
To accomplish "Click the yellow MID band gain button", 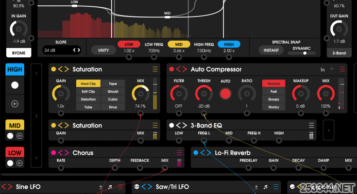I will point(179,44).
